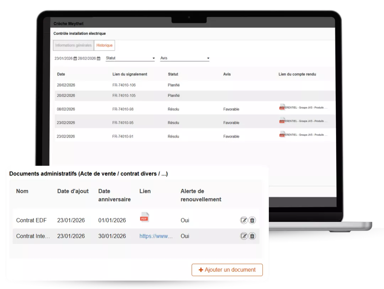Click Ajouter un document button

point(227,270)
